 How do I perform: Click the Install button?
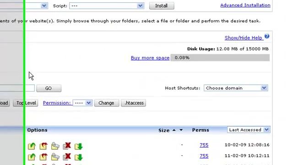tap(162, 6)
